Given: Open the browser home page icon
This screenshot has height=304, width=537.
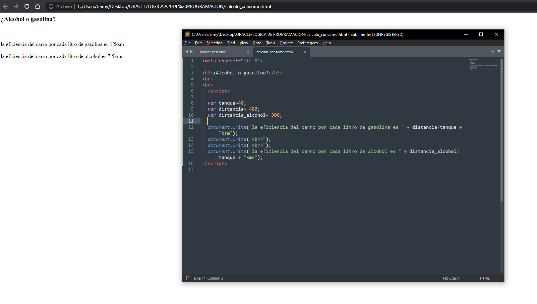Looking at the screenshot, I should (x=38, y=6).
